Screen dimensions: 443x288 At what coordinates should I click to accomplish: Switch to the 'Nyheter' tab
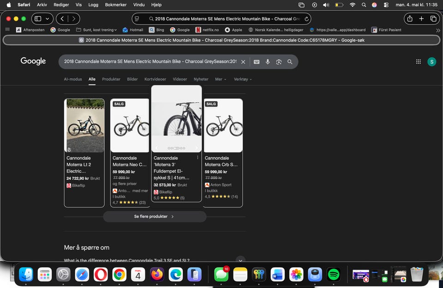(201, 79)
